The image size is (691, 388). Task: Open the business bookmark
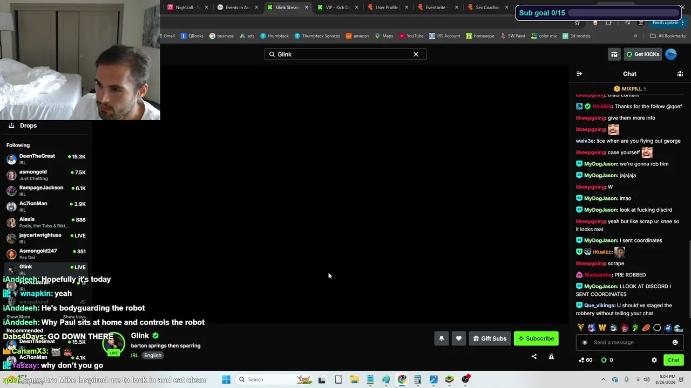[221, 36]
